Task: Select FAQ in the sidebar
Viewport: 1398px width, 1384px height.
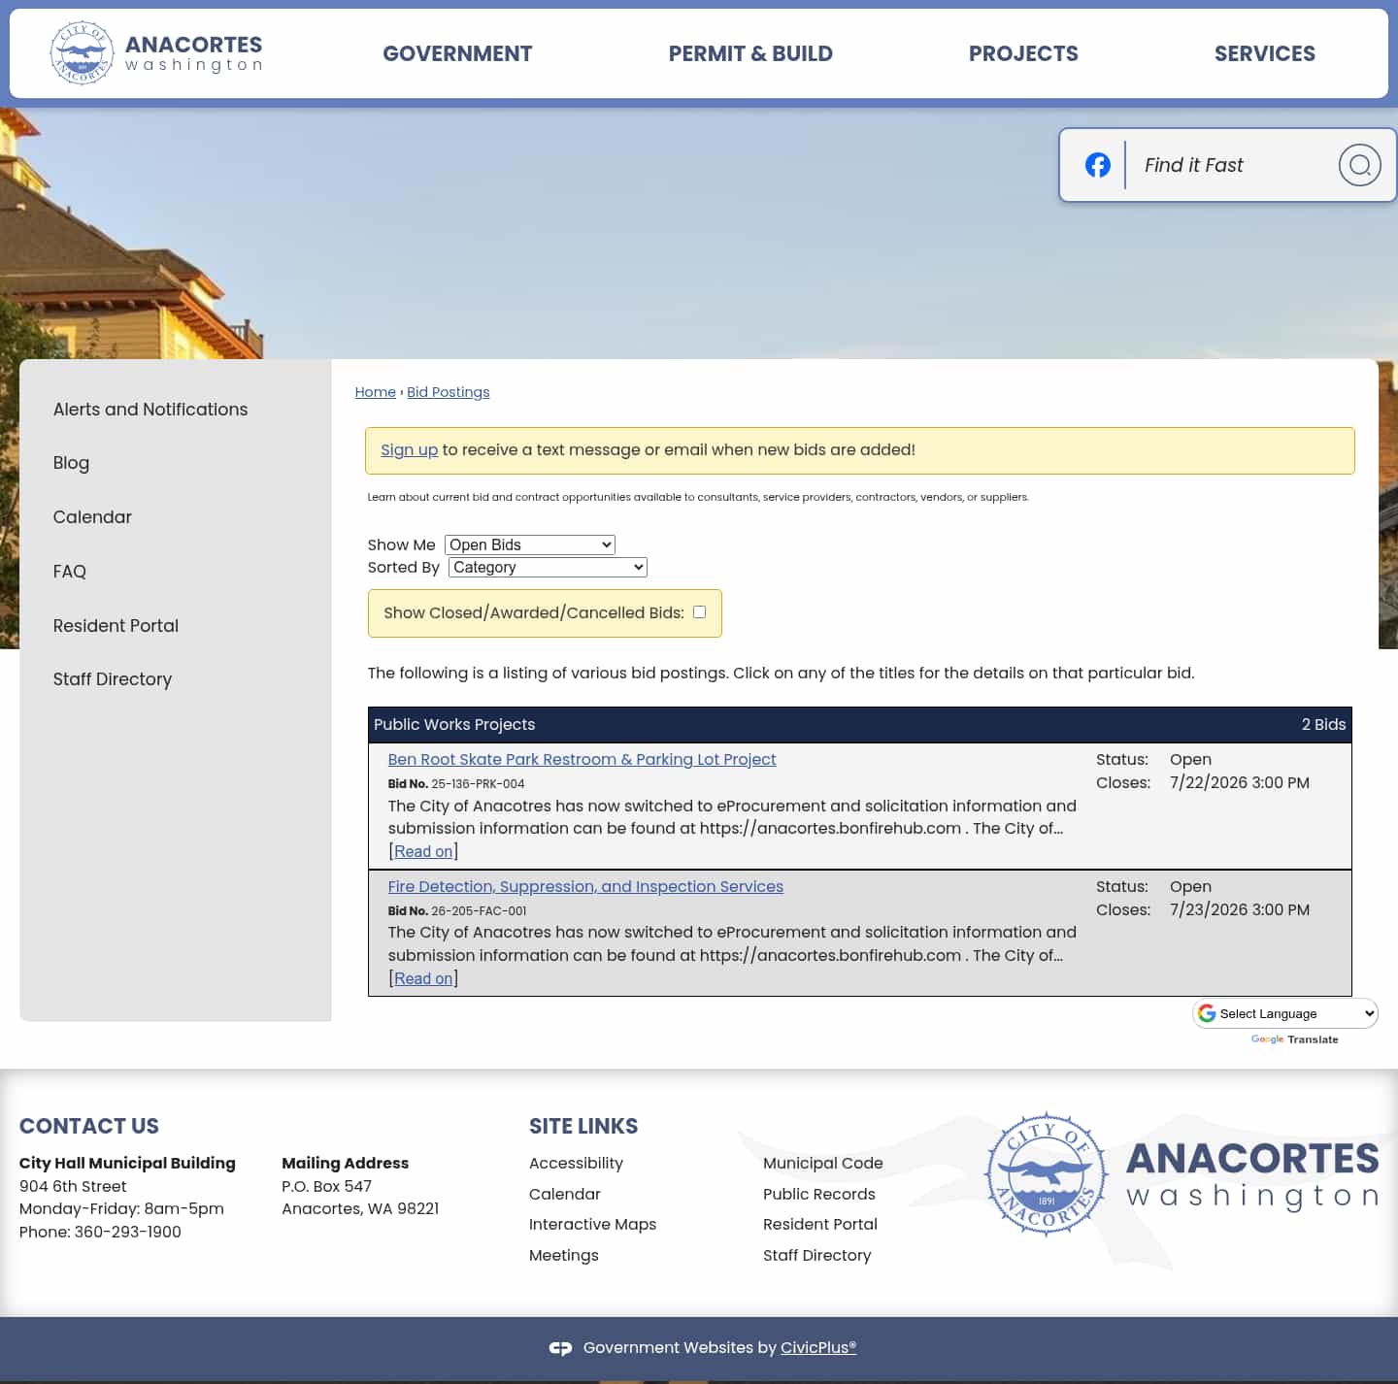Action: click(x=70, y=572)
